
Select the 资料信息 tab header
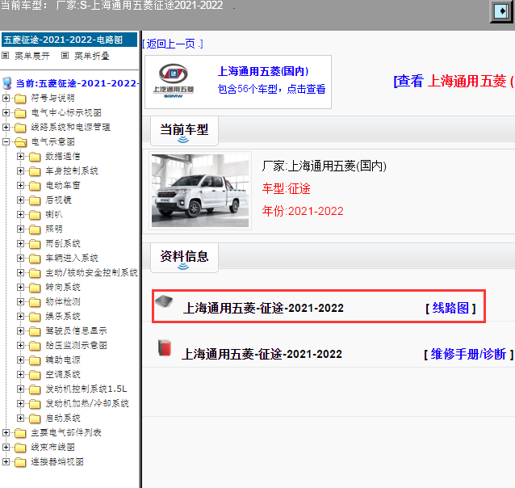click(x=184, y=258)
